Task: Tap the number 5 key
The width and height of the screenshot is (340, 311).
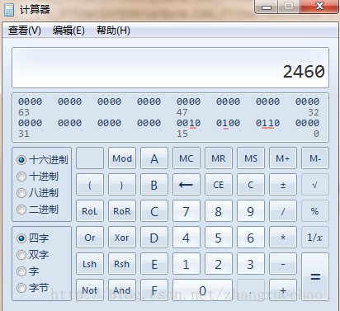Action: [219, 238]
